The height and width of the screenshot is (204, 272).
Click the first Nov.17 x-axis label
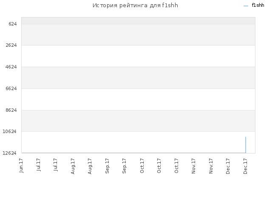(193, 166)
